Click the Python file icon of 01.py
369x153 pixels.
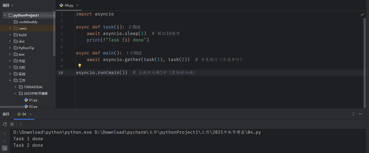point(26,100)
